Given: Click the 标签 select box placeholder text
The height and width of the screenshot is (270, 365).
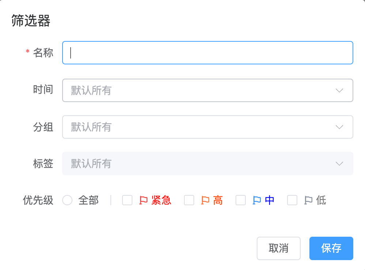Looking at the screenshot, I should coord(91,164).
